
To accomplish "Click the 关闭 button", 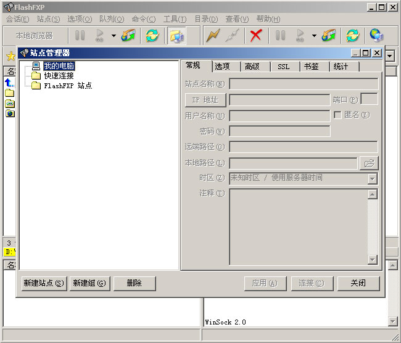I will point(358,283).
